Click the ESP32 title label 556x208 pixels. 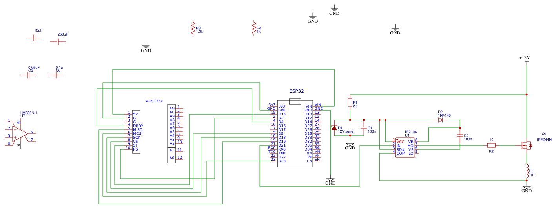tap(297, 91)
